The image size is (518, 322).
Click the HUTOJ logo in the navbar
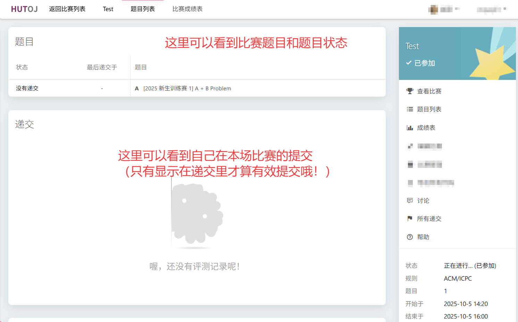pos(24,9)
